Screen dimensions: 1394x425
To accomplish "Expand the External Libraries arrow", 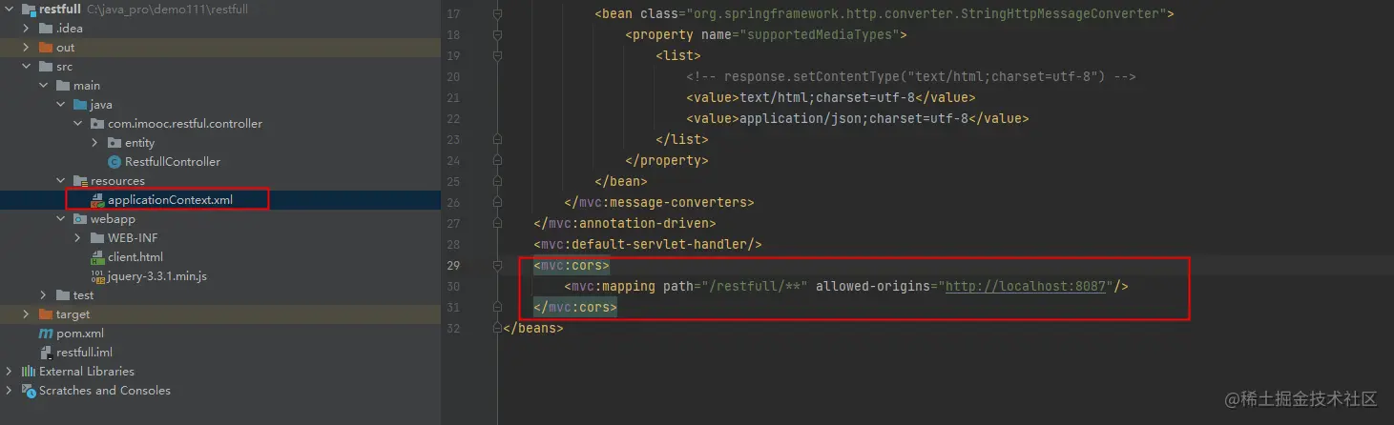I will [10, 372].
